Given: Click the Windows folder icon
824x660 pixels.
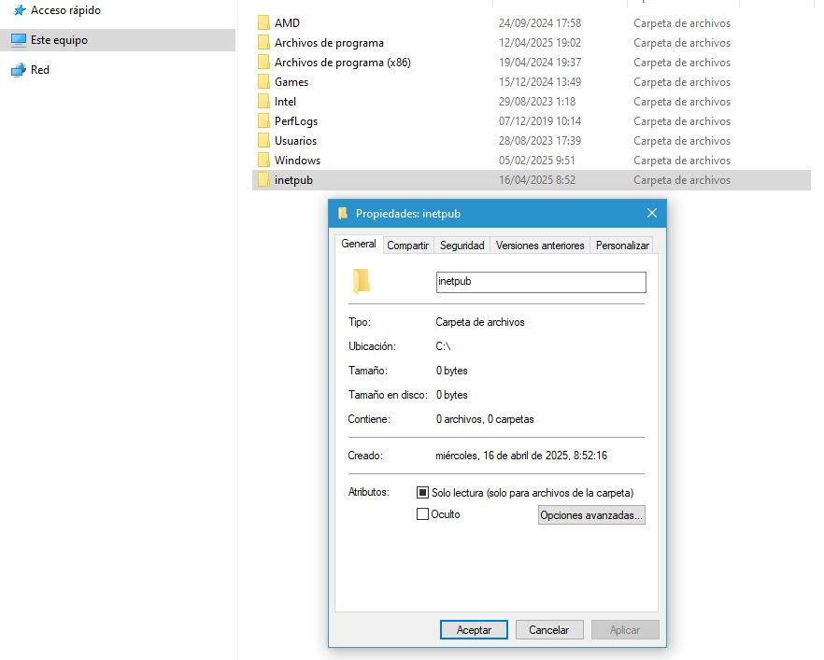Looking at the screenshot, I should [263, 160].
